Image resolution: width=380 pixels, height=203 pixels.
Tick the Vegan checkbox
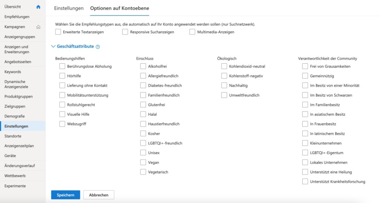(x=143, y=163)
